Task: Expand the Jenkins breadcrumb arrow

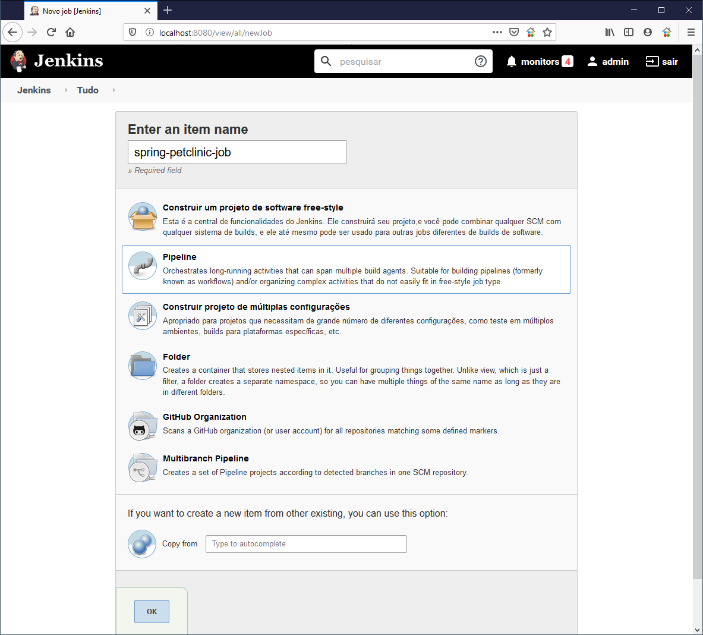Action: point(66,90)
